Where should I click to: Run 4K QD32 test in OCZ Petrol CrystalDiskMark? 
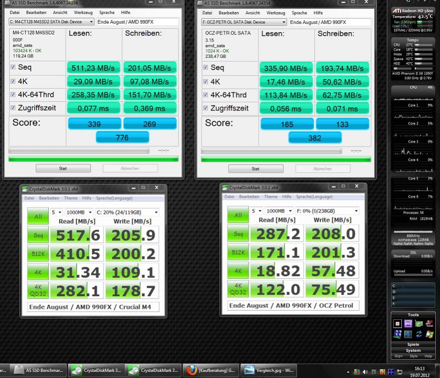pos(238,289)
